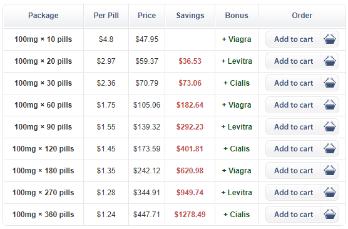Click basket icon for 30 pills package

click(x=330, y=83)
